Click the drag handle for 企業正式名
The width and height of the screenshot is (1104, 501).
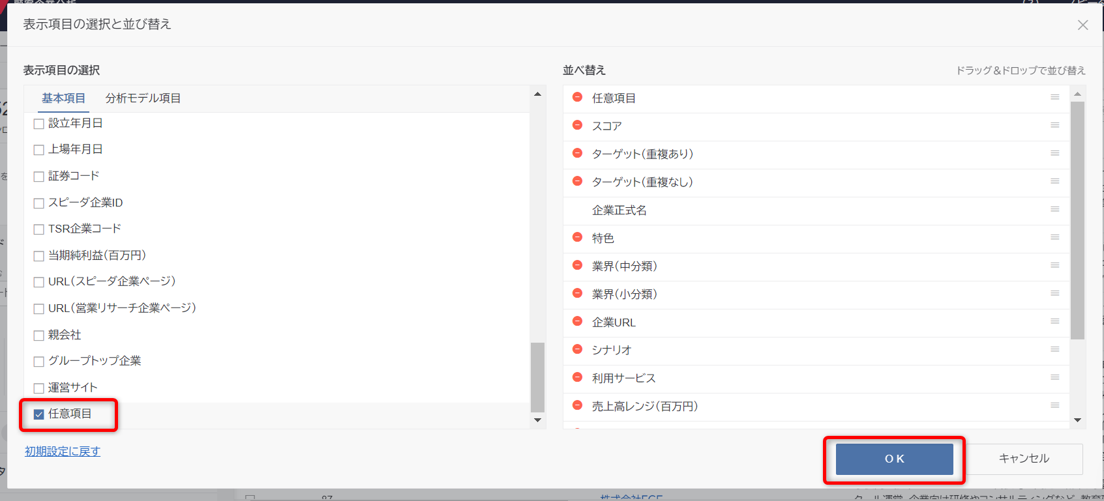(x=1054, y=209)
